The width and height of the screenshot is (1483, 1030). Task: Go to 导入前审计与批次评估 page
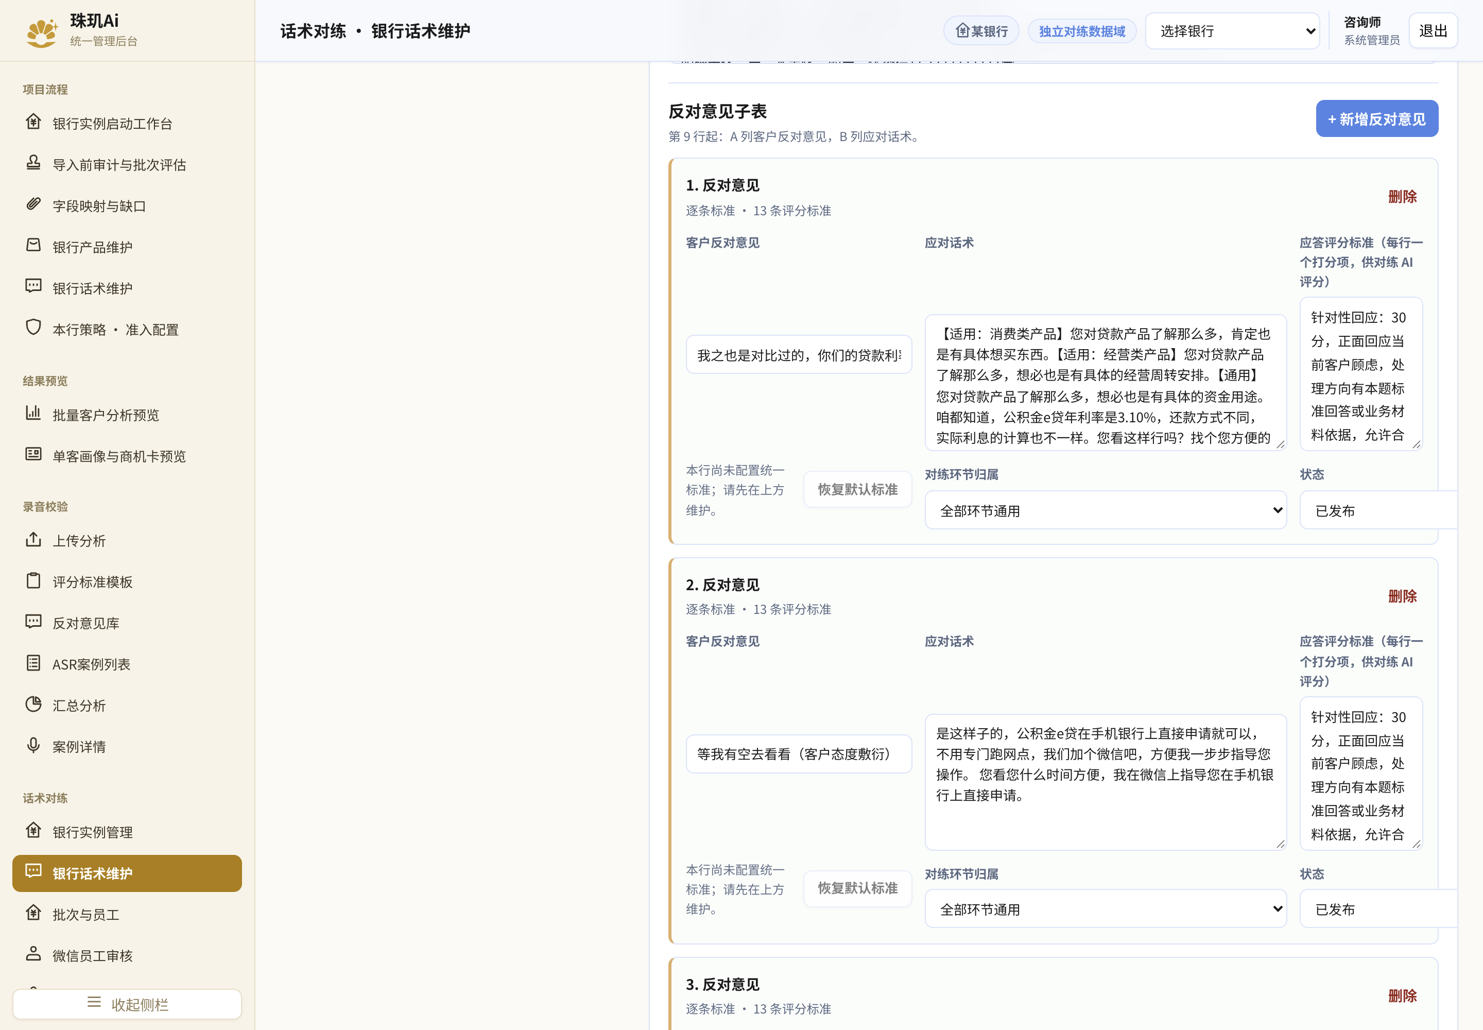coord(127,164)
